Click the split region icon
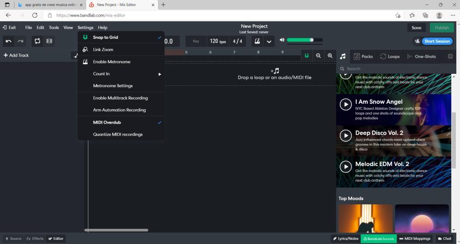This screenshot has height=244, width=460. click(x=49, y=41)
